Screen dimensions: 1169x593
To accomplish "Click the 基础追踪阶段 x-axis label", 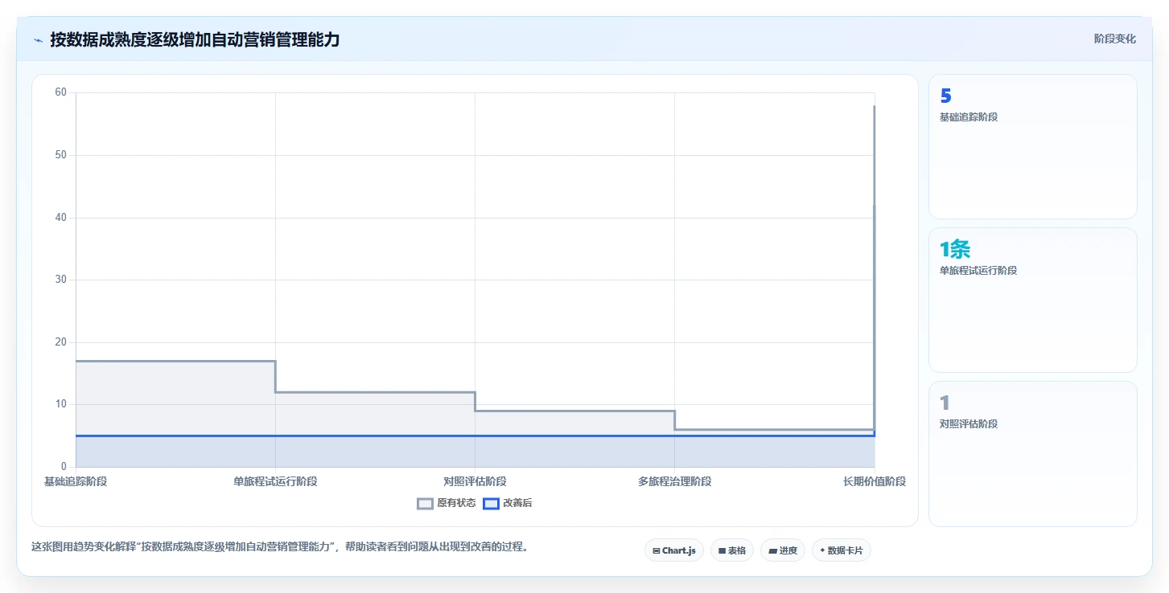I will (76, 481).
